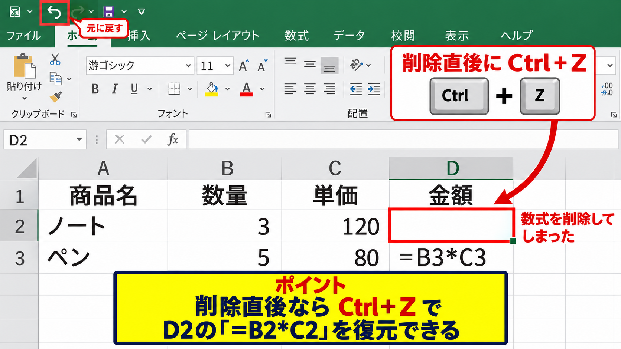Toggle Underline formatting
Image resolution: width=621 pixels, height=349 pixels.
click(134, 89)
